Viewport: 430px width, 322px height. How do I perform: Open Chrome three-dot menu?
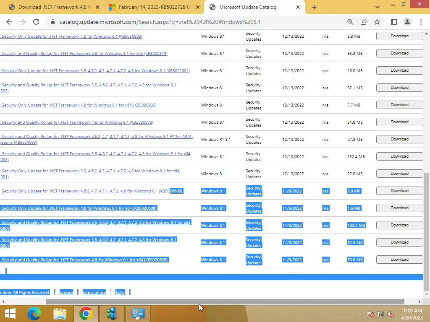point(421,22)
